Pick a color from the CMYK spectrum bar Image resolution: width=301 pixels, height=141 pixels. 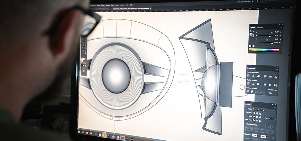click(x=264, y=50)
